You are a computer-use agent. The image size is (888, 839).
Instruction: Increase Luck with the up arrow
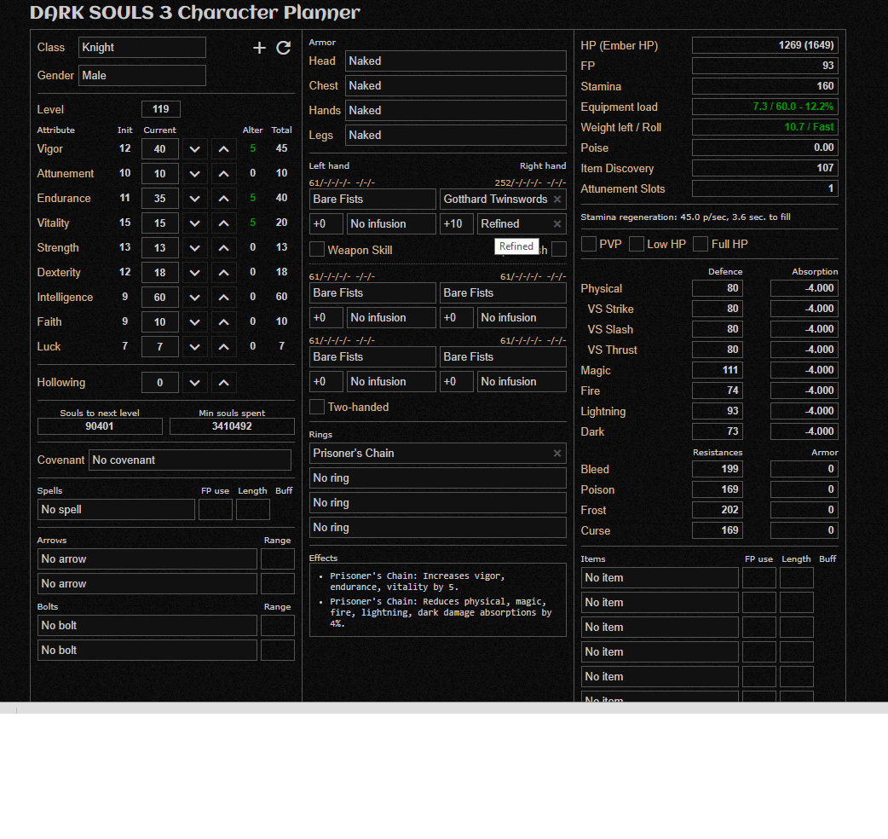(x=223, y=347)
